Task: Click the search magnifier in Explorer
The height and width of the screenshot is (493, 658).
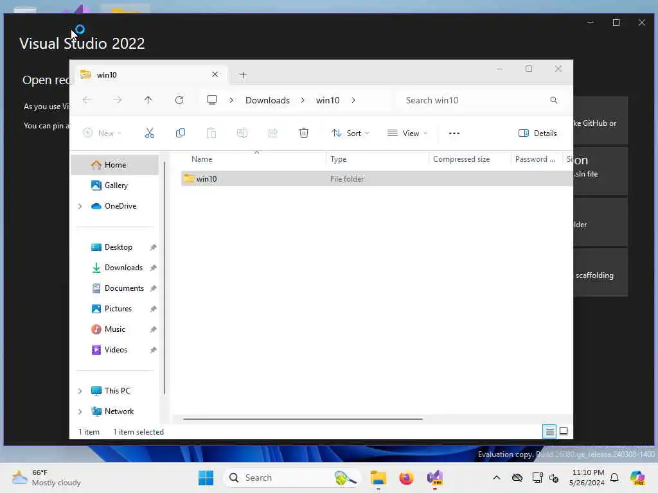Action: pyautogui.click(x=554, y=99)
